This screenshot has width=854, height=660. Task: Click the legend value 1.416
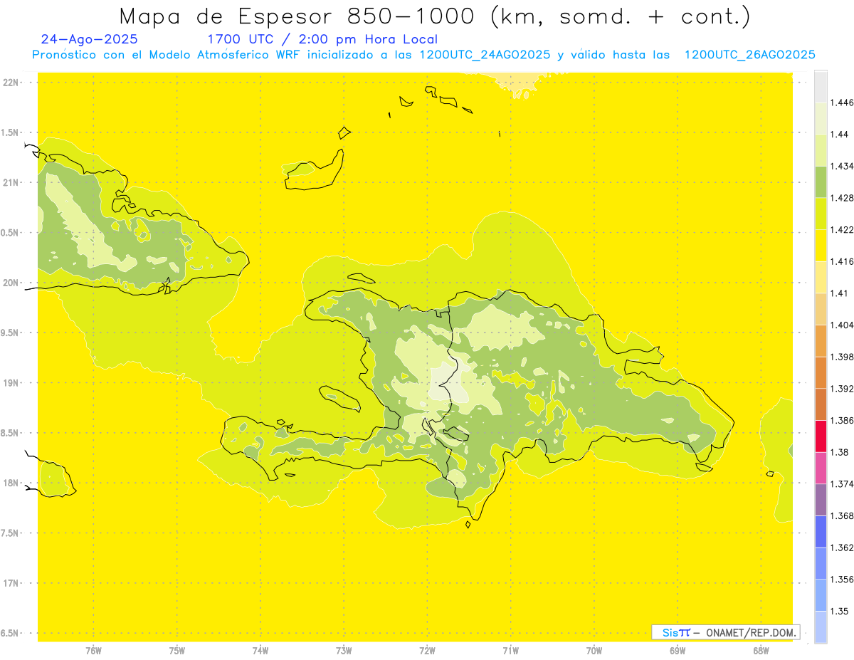[842, 261]
